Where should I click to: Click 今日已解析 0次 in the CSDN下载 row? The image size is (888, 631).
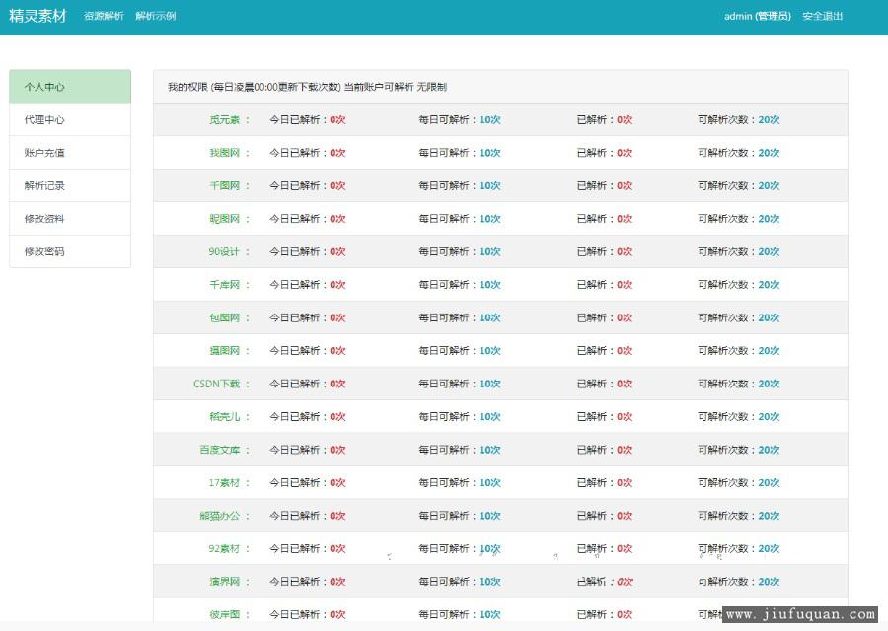308,384
